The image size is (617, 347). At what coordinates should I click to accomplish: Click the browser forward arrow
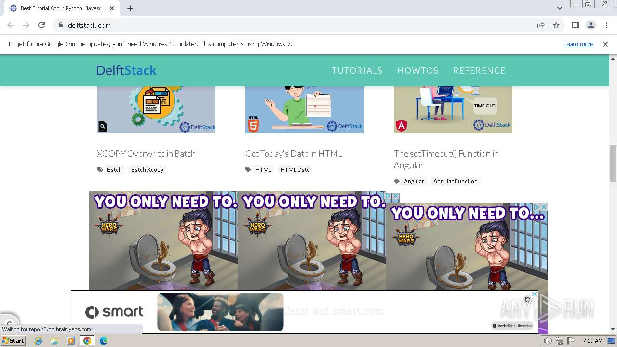click(x=26, y=25)
